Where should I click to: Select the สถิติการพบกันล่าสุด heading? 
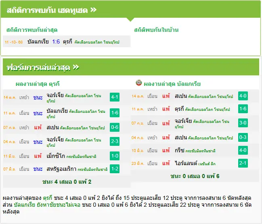tap(32, 30)
